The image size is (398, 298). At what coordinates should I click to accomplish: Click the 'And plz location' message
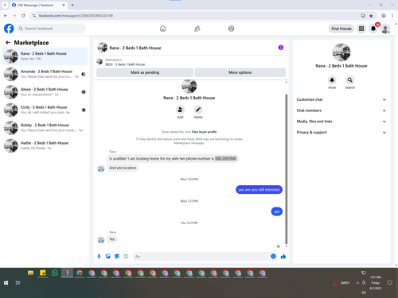[x=123, y=168]
